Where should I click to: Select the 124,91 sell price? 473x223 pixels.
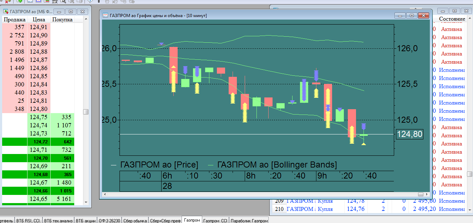pyautogui.click(x=39, y=27)
